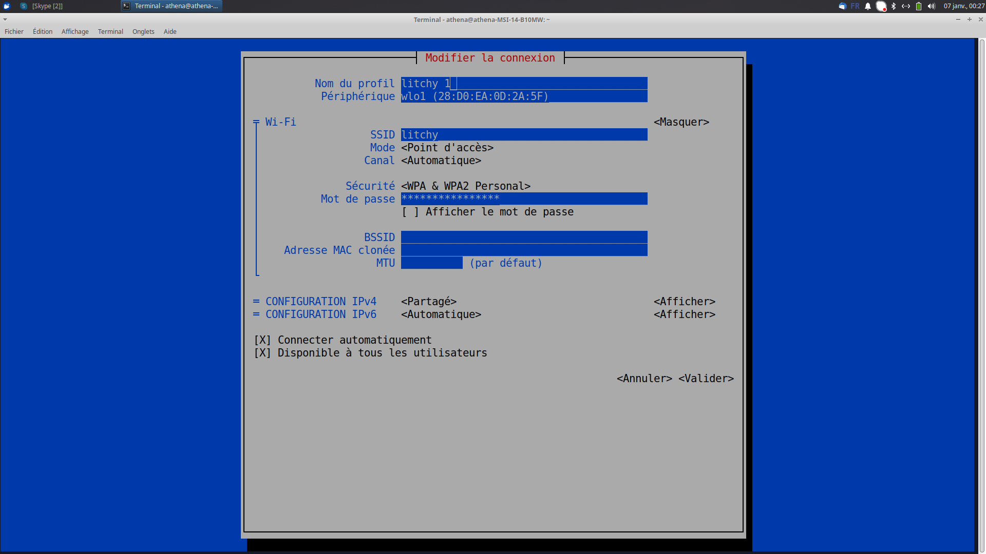Click the Valider button
Screen dimensions: 986x554
pyautogui.click(x=706, y=378)
